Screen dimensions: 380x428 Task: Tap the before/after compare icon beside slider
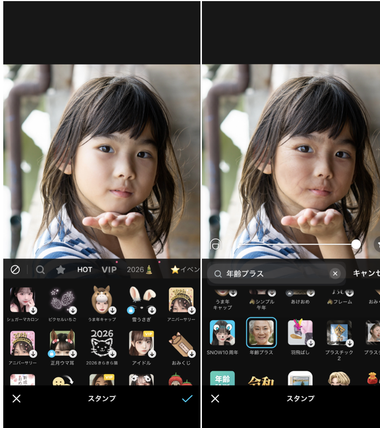(x=216, y=245)
